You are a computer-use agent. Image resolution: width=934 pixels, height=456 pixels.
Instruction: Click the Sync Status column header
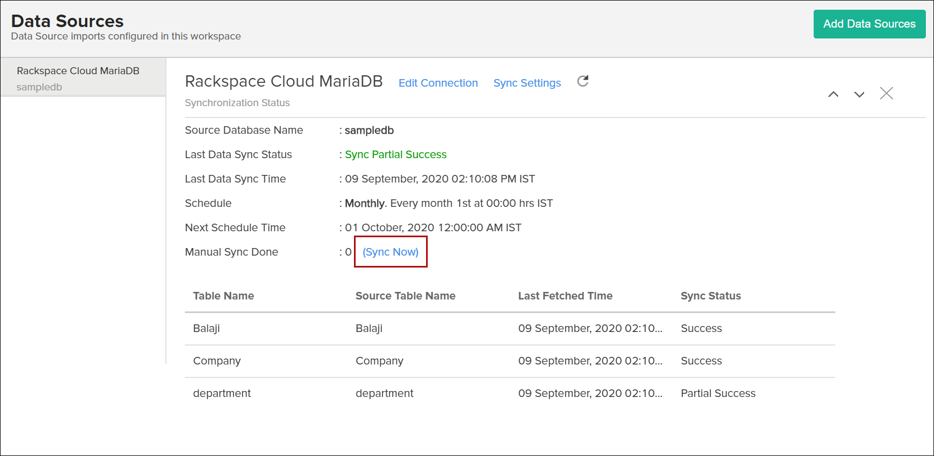pos(710,296)
